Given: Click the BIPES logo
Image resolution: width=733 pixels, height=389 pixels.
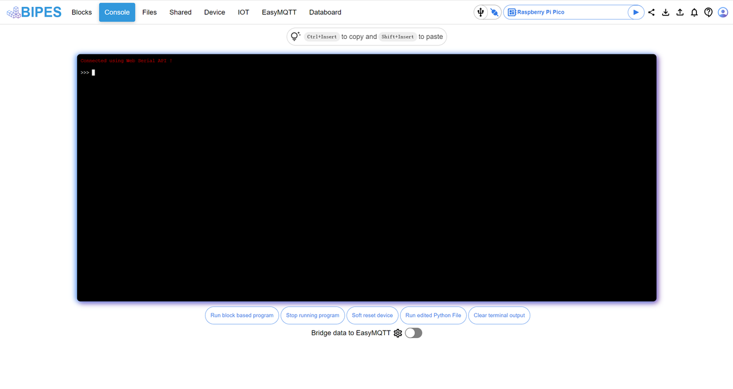Looking at the screenshot, I should click(x=34, y=12).
